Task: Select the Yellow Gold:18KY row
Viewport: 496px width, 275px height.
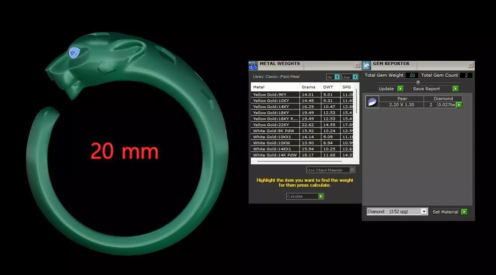Action: (x=302, y=113)
